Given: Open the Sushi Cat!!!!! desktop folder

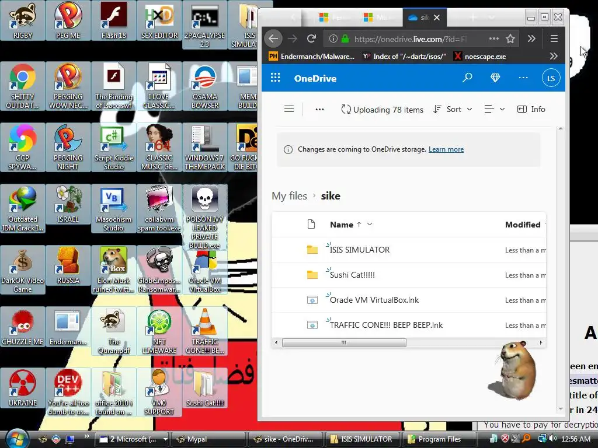Looking at the screenshot, I should coord(205,388).
